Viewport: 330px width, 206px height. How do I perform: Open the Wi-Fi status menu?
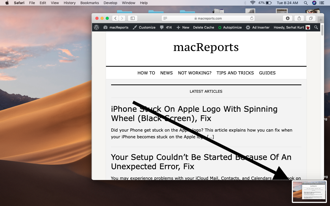pyautogui.click(x=253, y=3)
